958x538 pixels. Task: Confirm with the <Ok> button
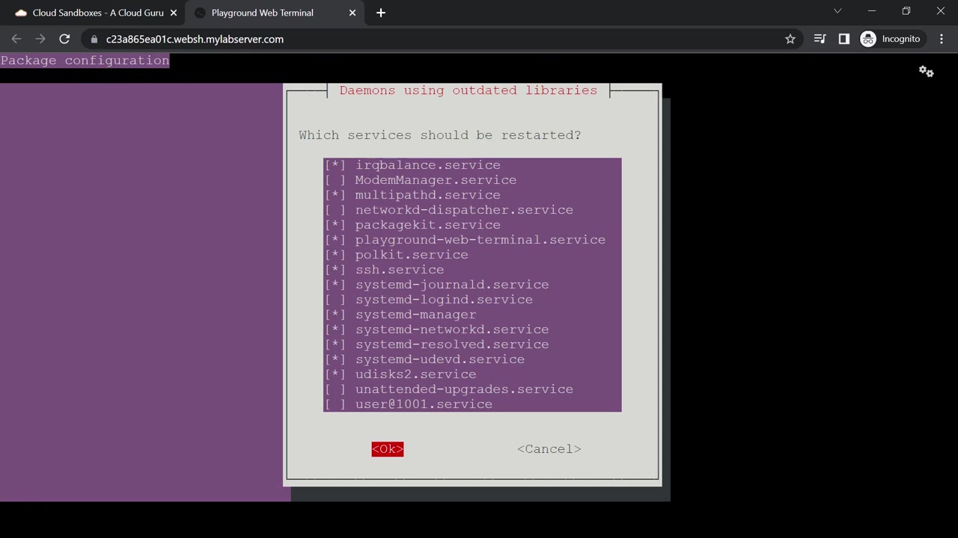388,449
